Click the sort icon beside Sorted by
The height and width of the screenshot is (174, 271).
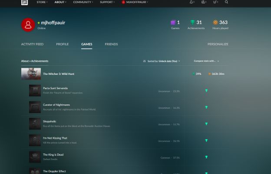click(144, 61)
